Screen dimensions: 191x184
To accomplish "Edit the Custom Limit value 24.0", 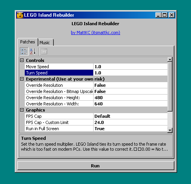I will (130, 122).
